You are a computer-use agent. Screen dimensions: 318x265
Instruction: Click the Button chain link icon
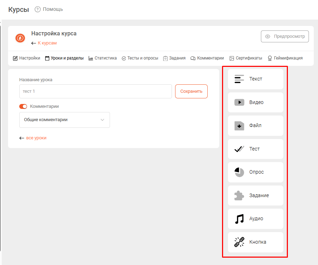click(239, 242)
